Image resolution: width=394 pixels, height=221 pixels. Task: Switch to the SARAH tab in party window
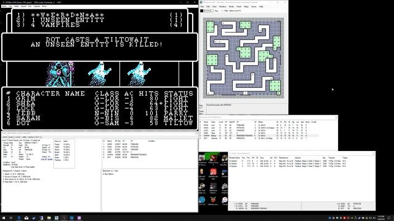[31, 138]
